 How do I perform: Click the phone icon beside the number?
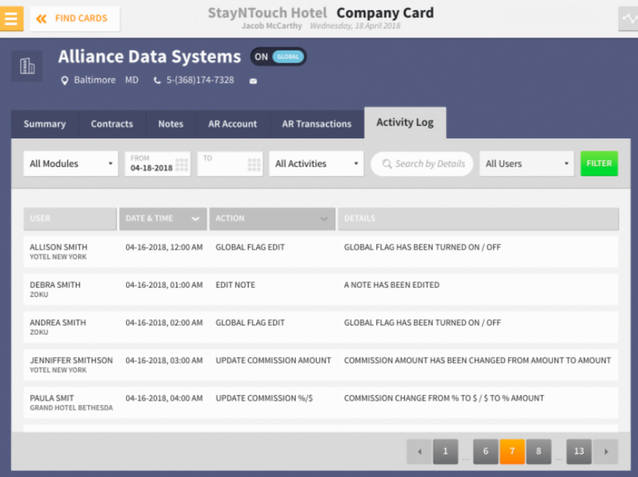pos(157,80)
